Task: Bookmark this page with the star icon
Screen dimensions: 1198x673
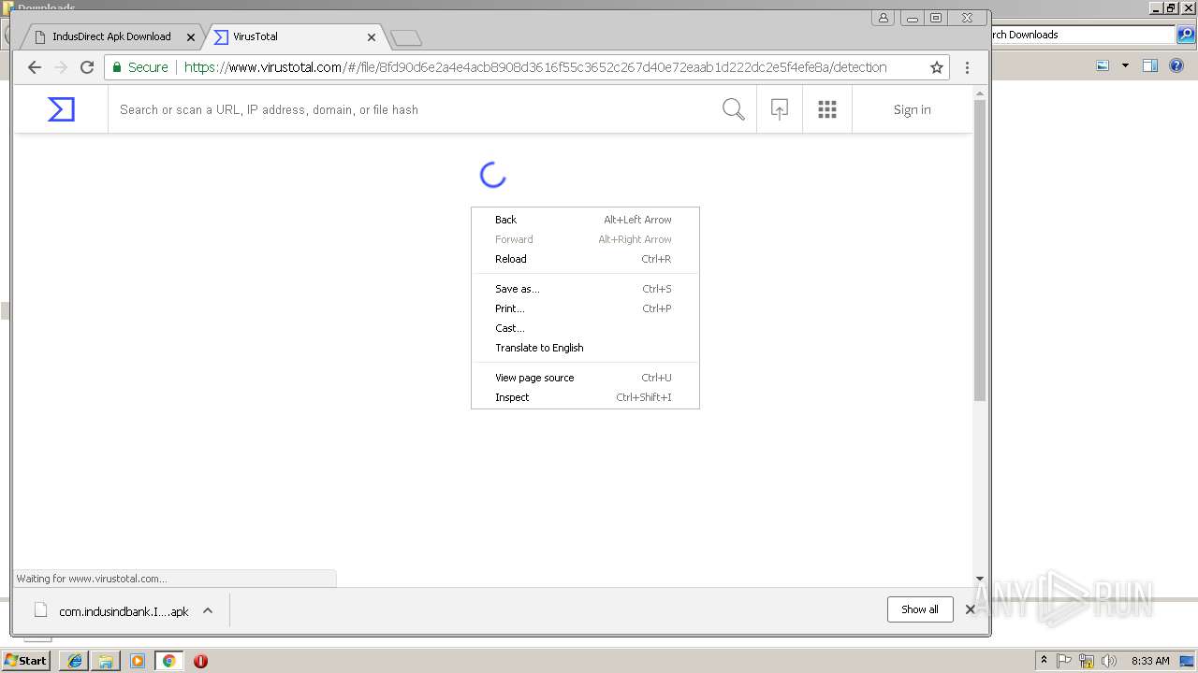Action: [x=936, y=67]
